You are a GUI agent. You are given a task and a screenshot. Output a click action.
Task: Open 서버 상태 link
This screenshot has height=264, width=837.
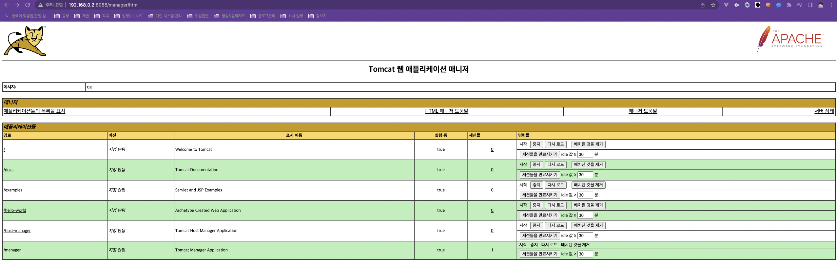(x=824, y=111)
